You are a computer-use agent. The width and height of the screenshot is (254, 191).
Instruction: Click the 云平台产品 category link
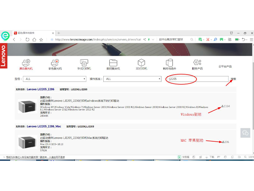[225, 66]
